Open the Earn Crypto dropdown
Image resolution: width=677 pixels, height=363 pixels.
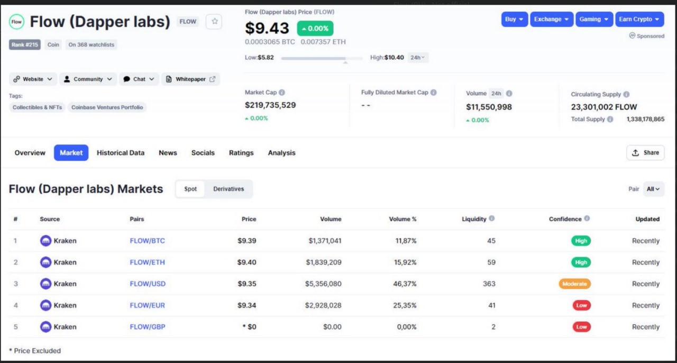point(639,19)
